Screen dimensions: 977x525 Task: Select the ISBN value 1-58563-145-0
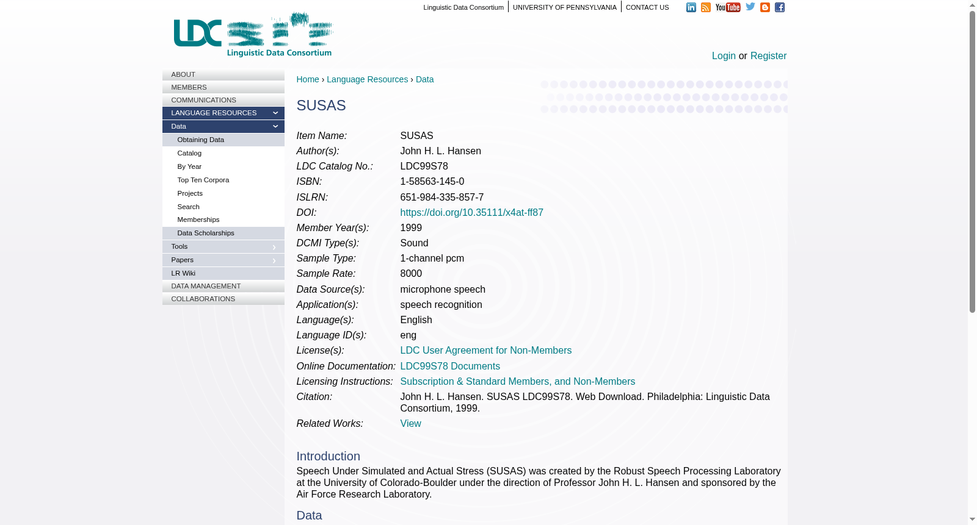coord(432,182)
